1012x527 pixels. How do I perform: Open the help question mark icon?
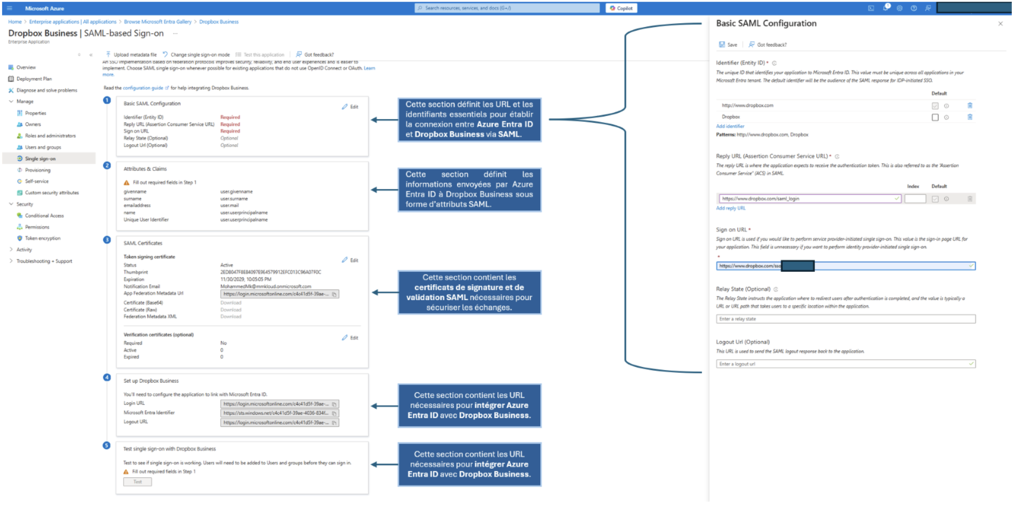click(x=914, y=8)
